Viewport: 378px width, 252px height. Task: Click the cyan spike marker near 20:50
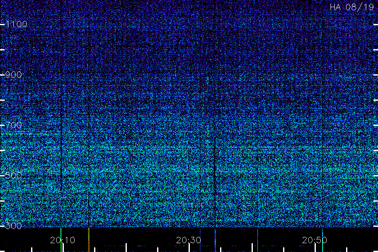322,240
